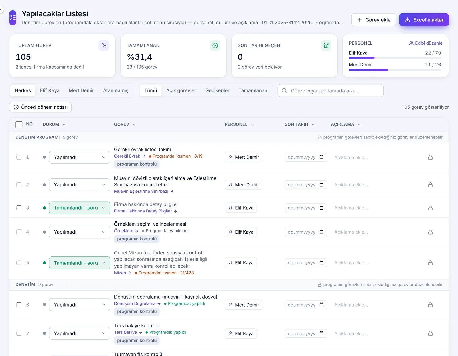Show Açık görevler tab
458x356 pixels.
(x=181, y=90)
